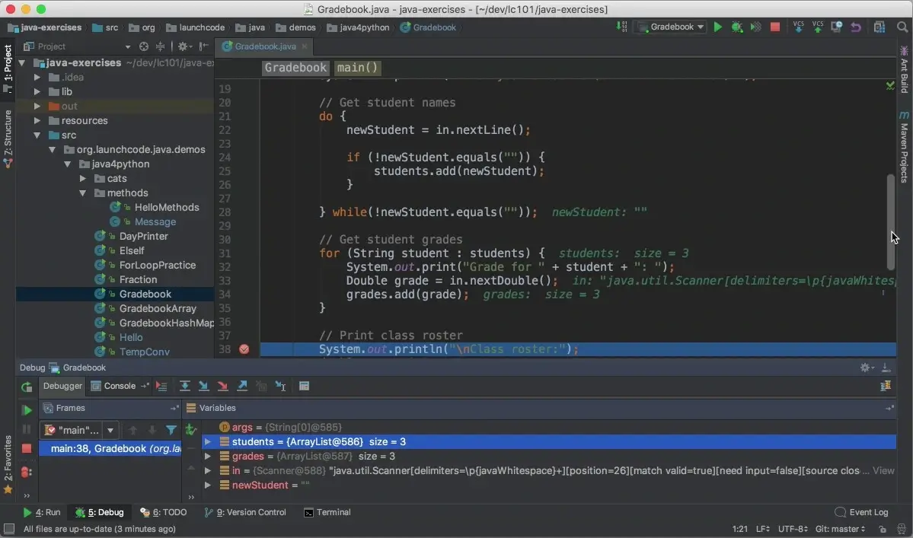
Task: Start debugging via the bug icon
Action: pyautogui.click(x=736, y=27)
